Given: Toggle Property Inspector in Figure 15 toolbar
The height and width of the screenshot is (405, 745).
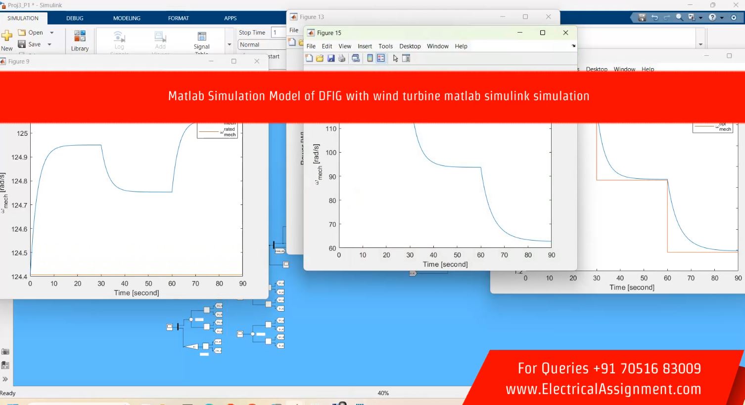Looking at the screenshot, I should click(x=406, y=58).
